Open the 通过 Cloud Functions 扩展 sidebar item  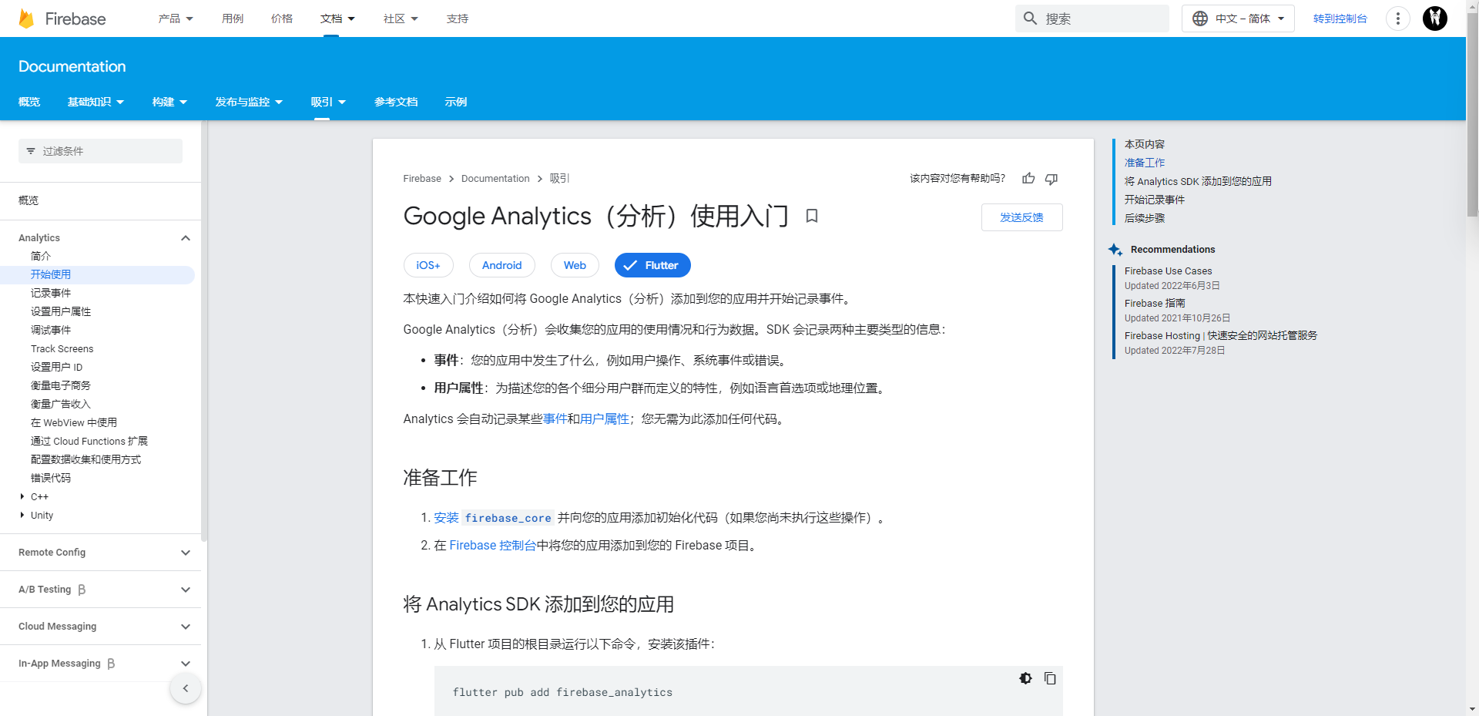click(89, 442)
